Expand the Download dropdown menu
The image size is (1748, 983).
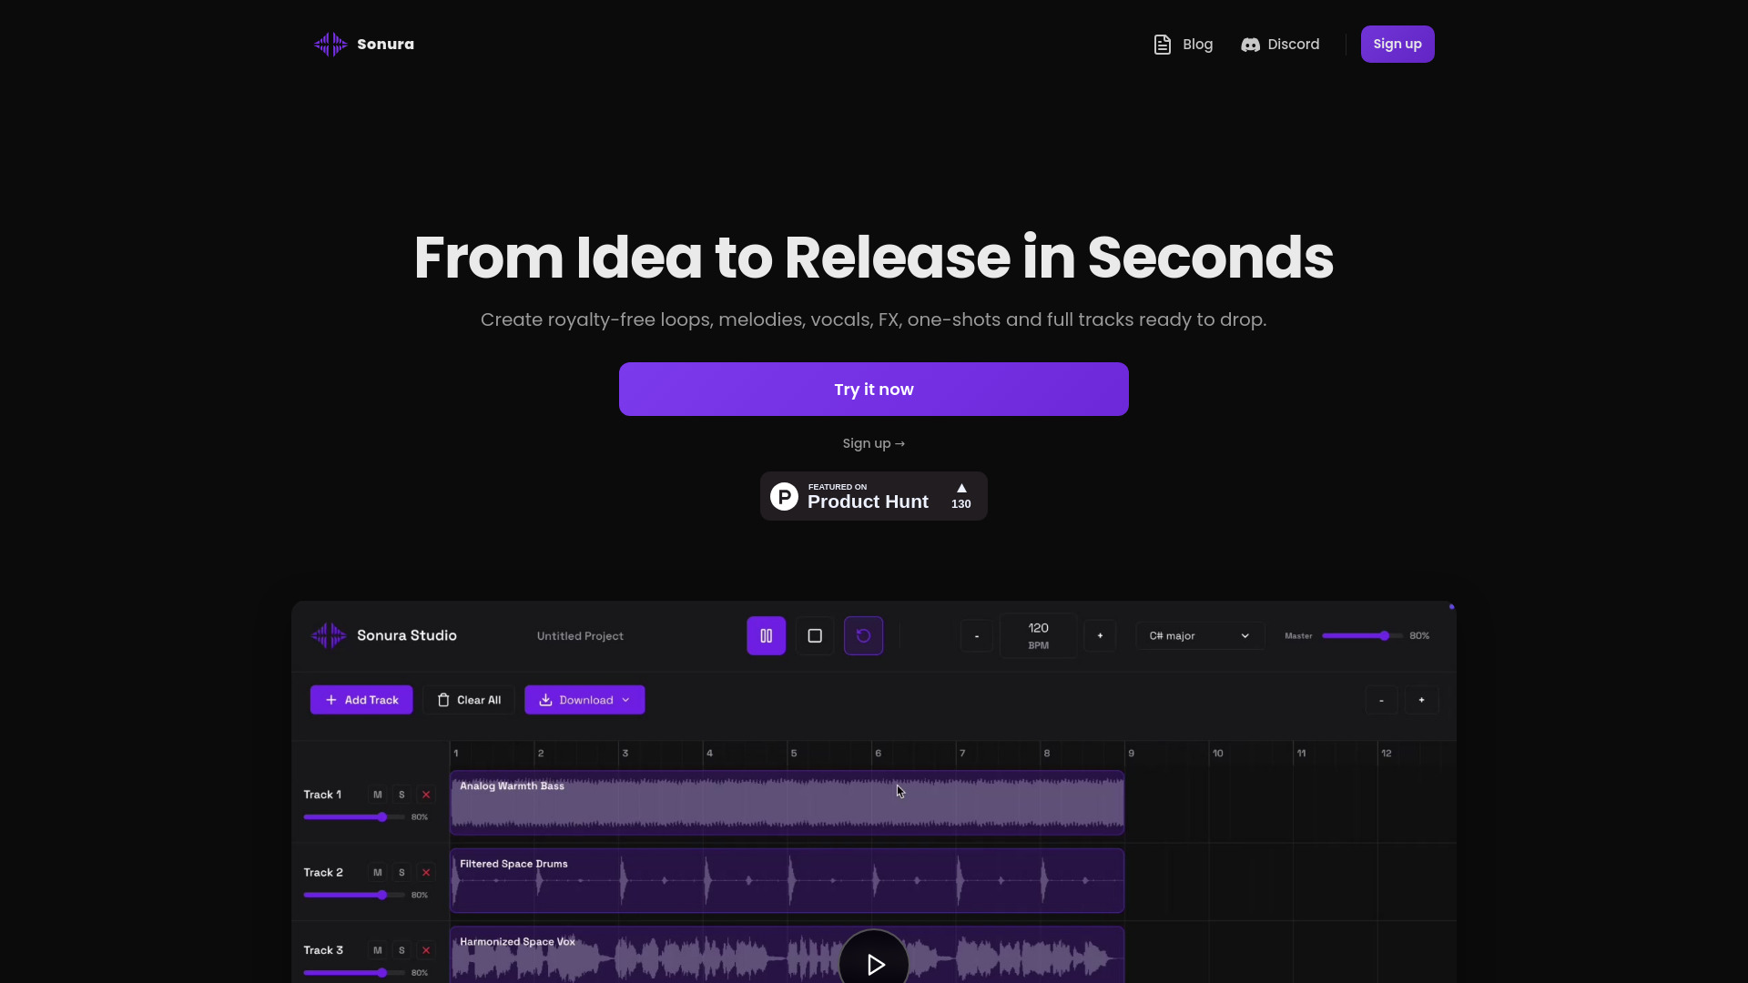pyautogui.click(x=584, y=700)
